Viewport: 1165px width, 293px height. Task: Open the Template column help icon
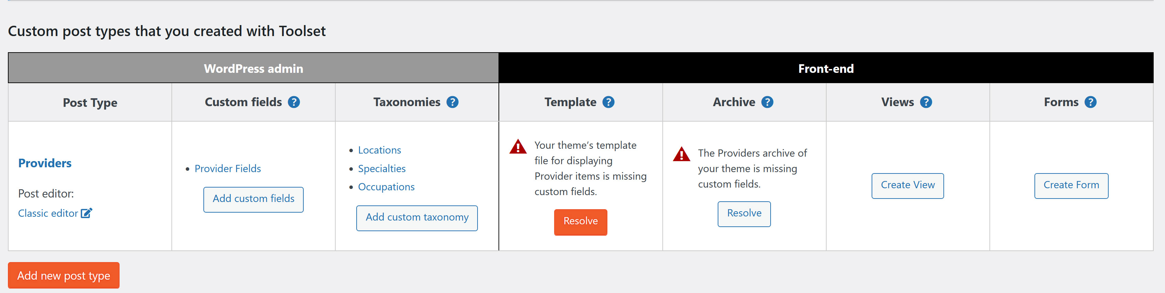[x=608, y=102]
